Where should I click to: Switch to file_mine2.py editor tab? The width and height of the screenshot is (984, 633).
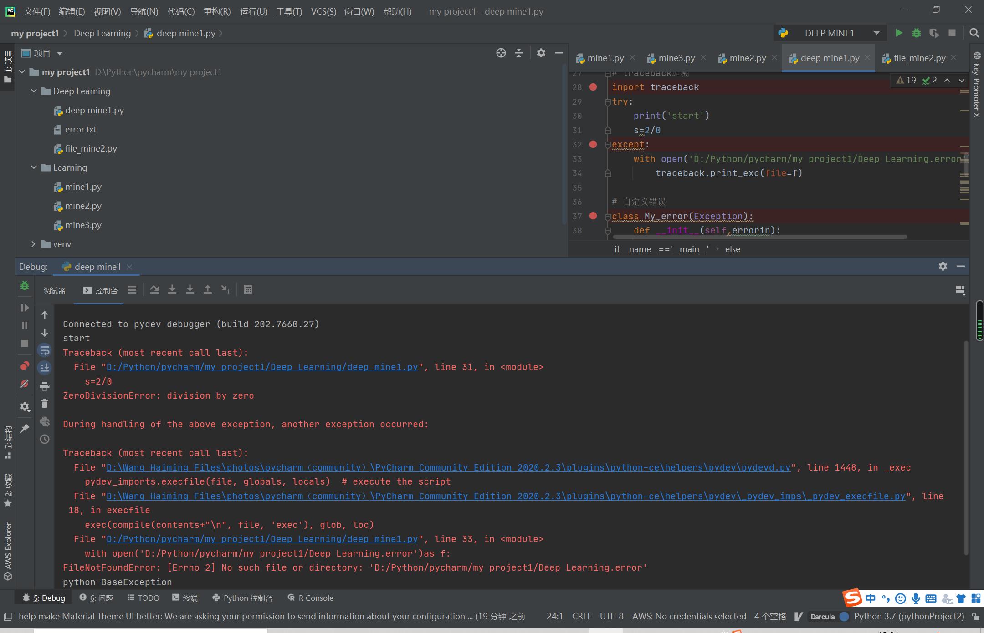919,58
